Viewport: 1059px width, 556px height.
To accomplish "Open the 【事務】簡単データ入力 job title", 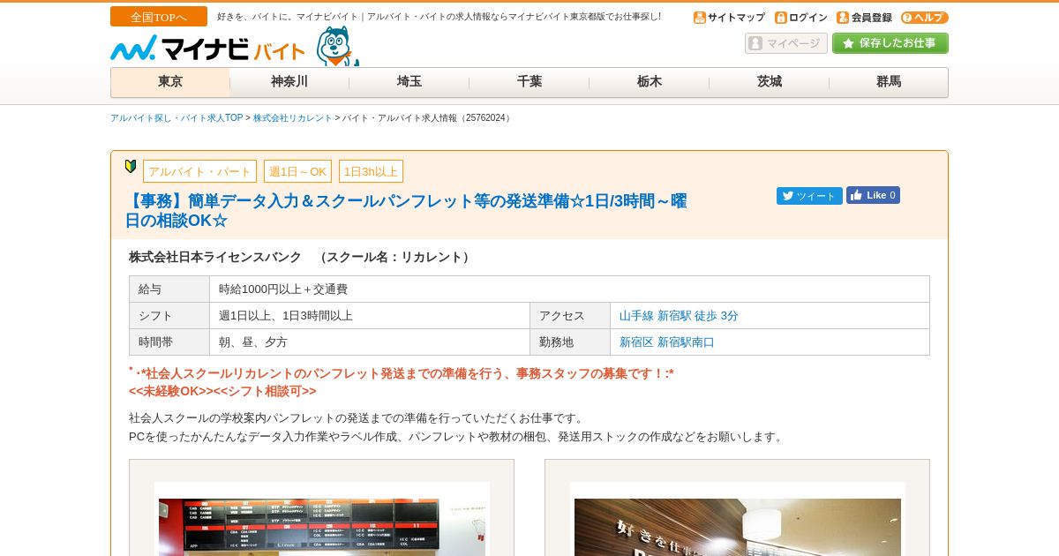I will [406, 211].
